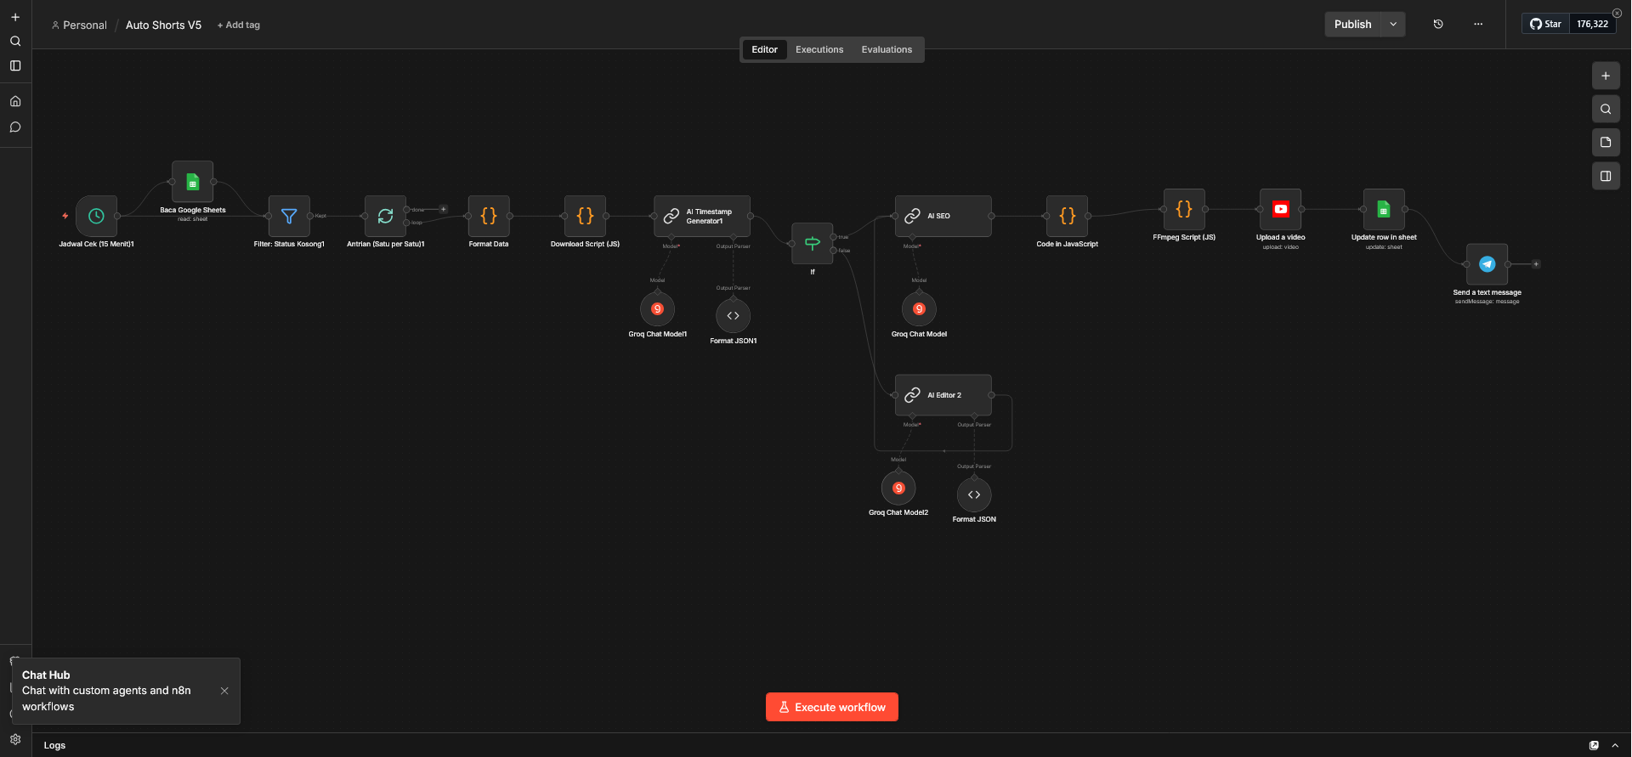The height and width of the screenshot is (757, 1632).
Task: Open the three-dot workflow options menu
Action: [1478, 25]
